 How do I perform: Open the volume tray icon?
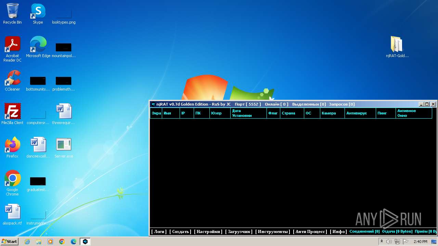point(389,242)
